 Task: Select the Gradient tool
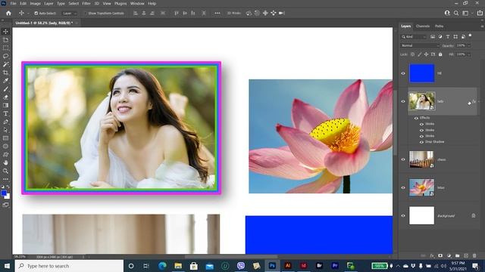click(x=5, y=106)
